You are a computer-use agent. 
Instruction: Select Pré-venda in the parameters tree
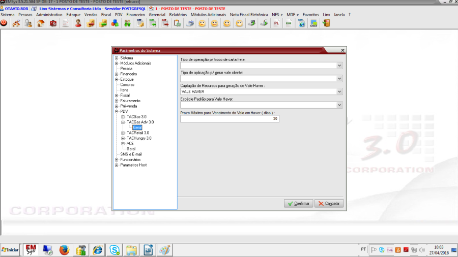click(129, 106)
